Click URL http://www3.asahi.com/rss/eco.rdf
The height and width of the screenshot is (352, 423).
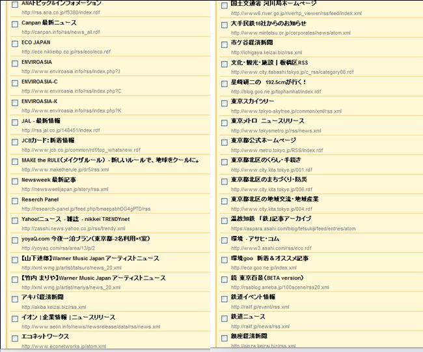271,248
